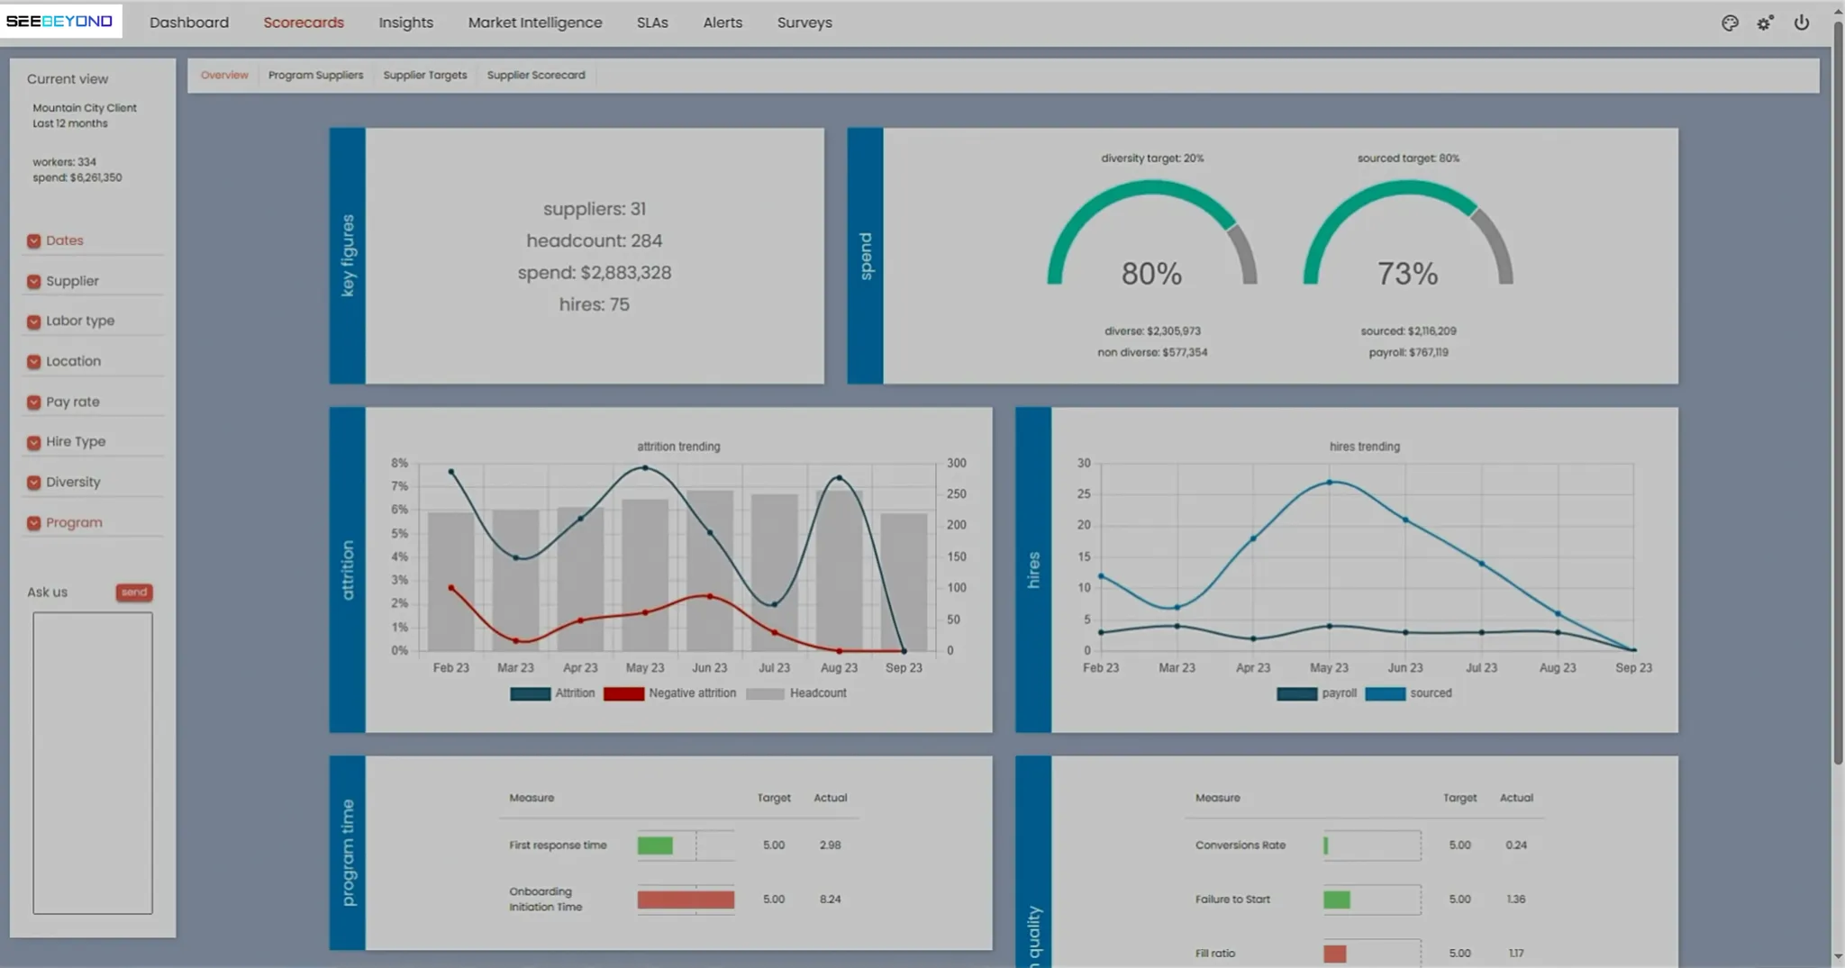Click the Location filter chevron icon
The width and height of the screenshot is (1845, 968).
tap(33, 361)
